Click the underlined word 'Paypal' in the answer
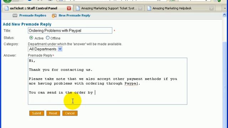The height and width of the screenshot is (128, 228). tap(131, 84)
